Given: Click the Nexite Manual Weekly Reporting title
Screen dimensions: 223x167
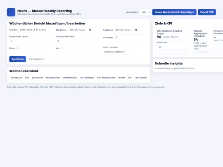Looking at the screenshot, I should pyautogui.click(x=45, y=11).
